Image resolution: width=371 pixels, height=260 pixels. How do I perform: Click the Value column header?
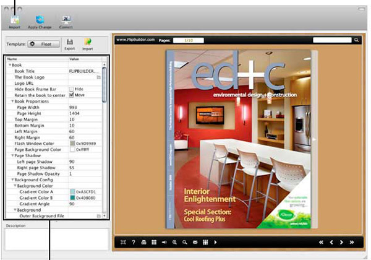coord(85,59)
